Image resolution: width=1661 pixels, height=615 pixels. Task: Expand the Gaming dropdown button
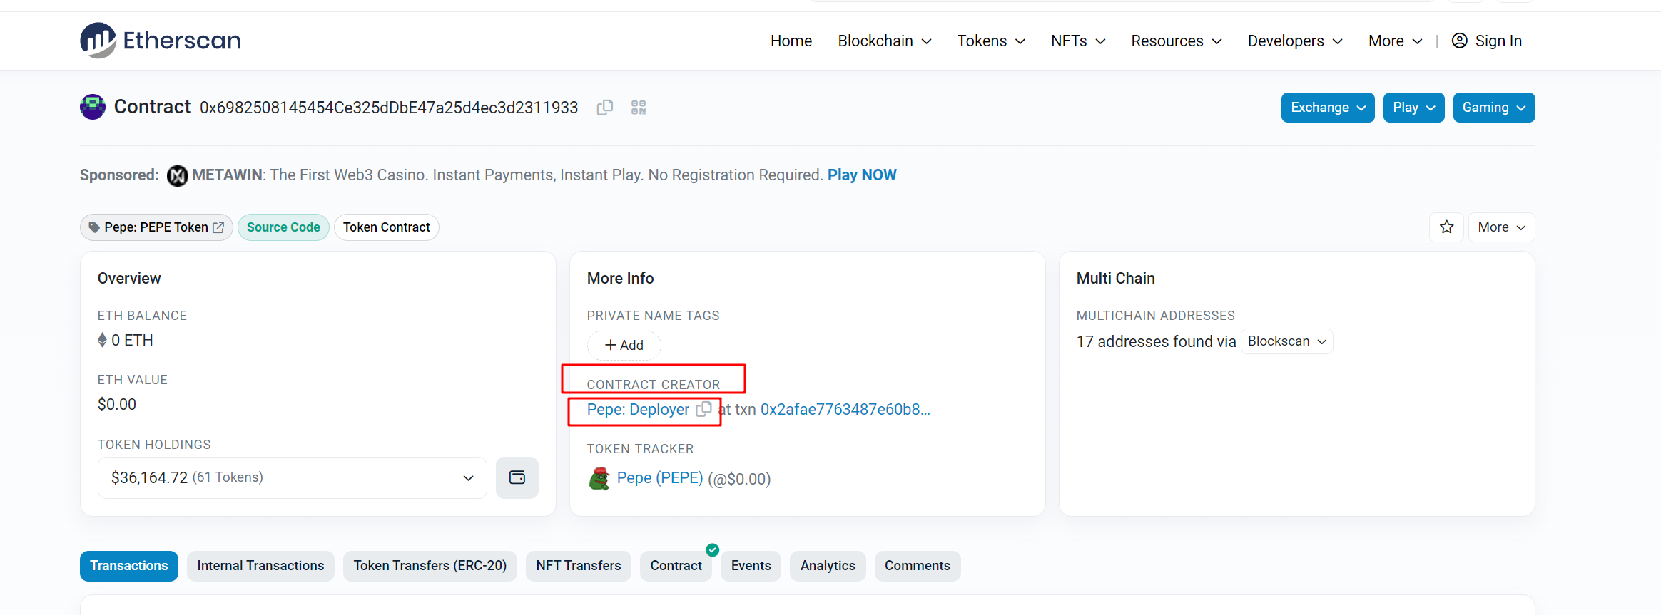1494,108
